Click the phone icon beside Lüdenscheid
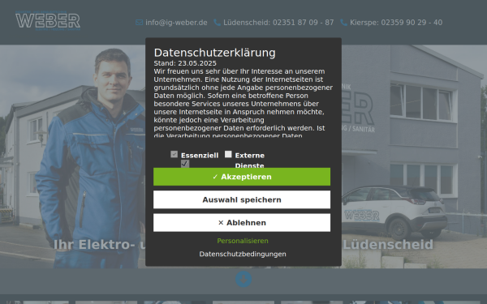Image resolution: width=487 pixels, height=304 pixels. 217,23
